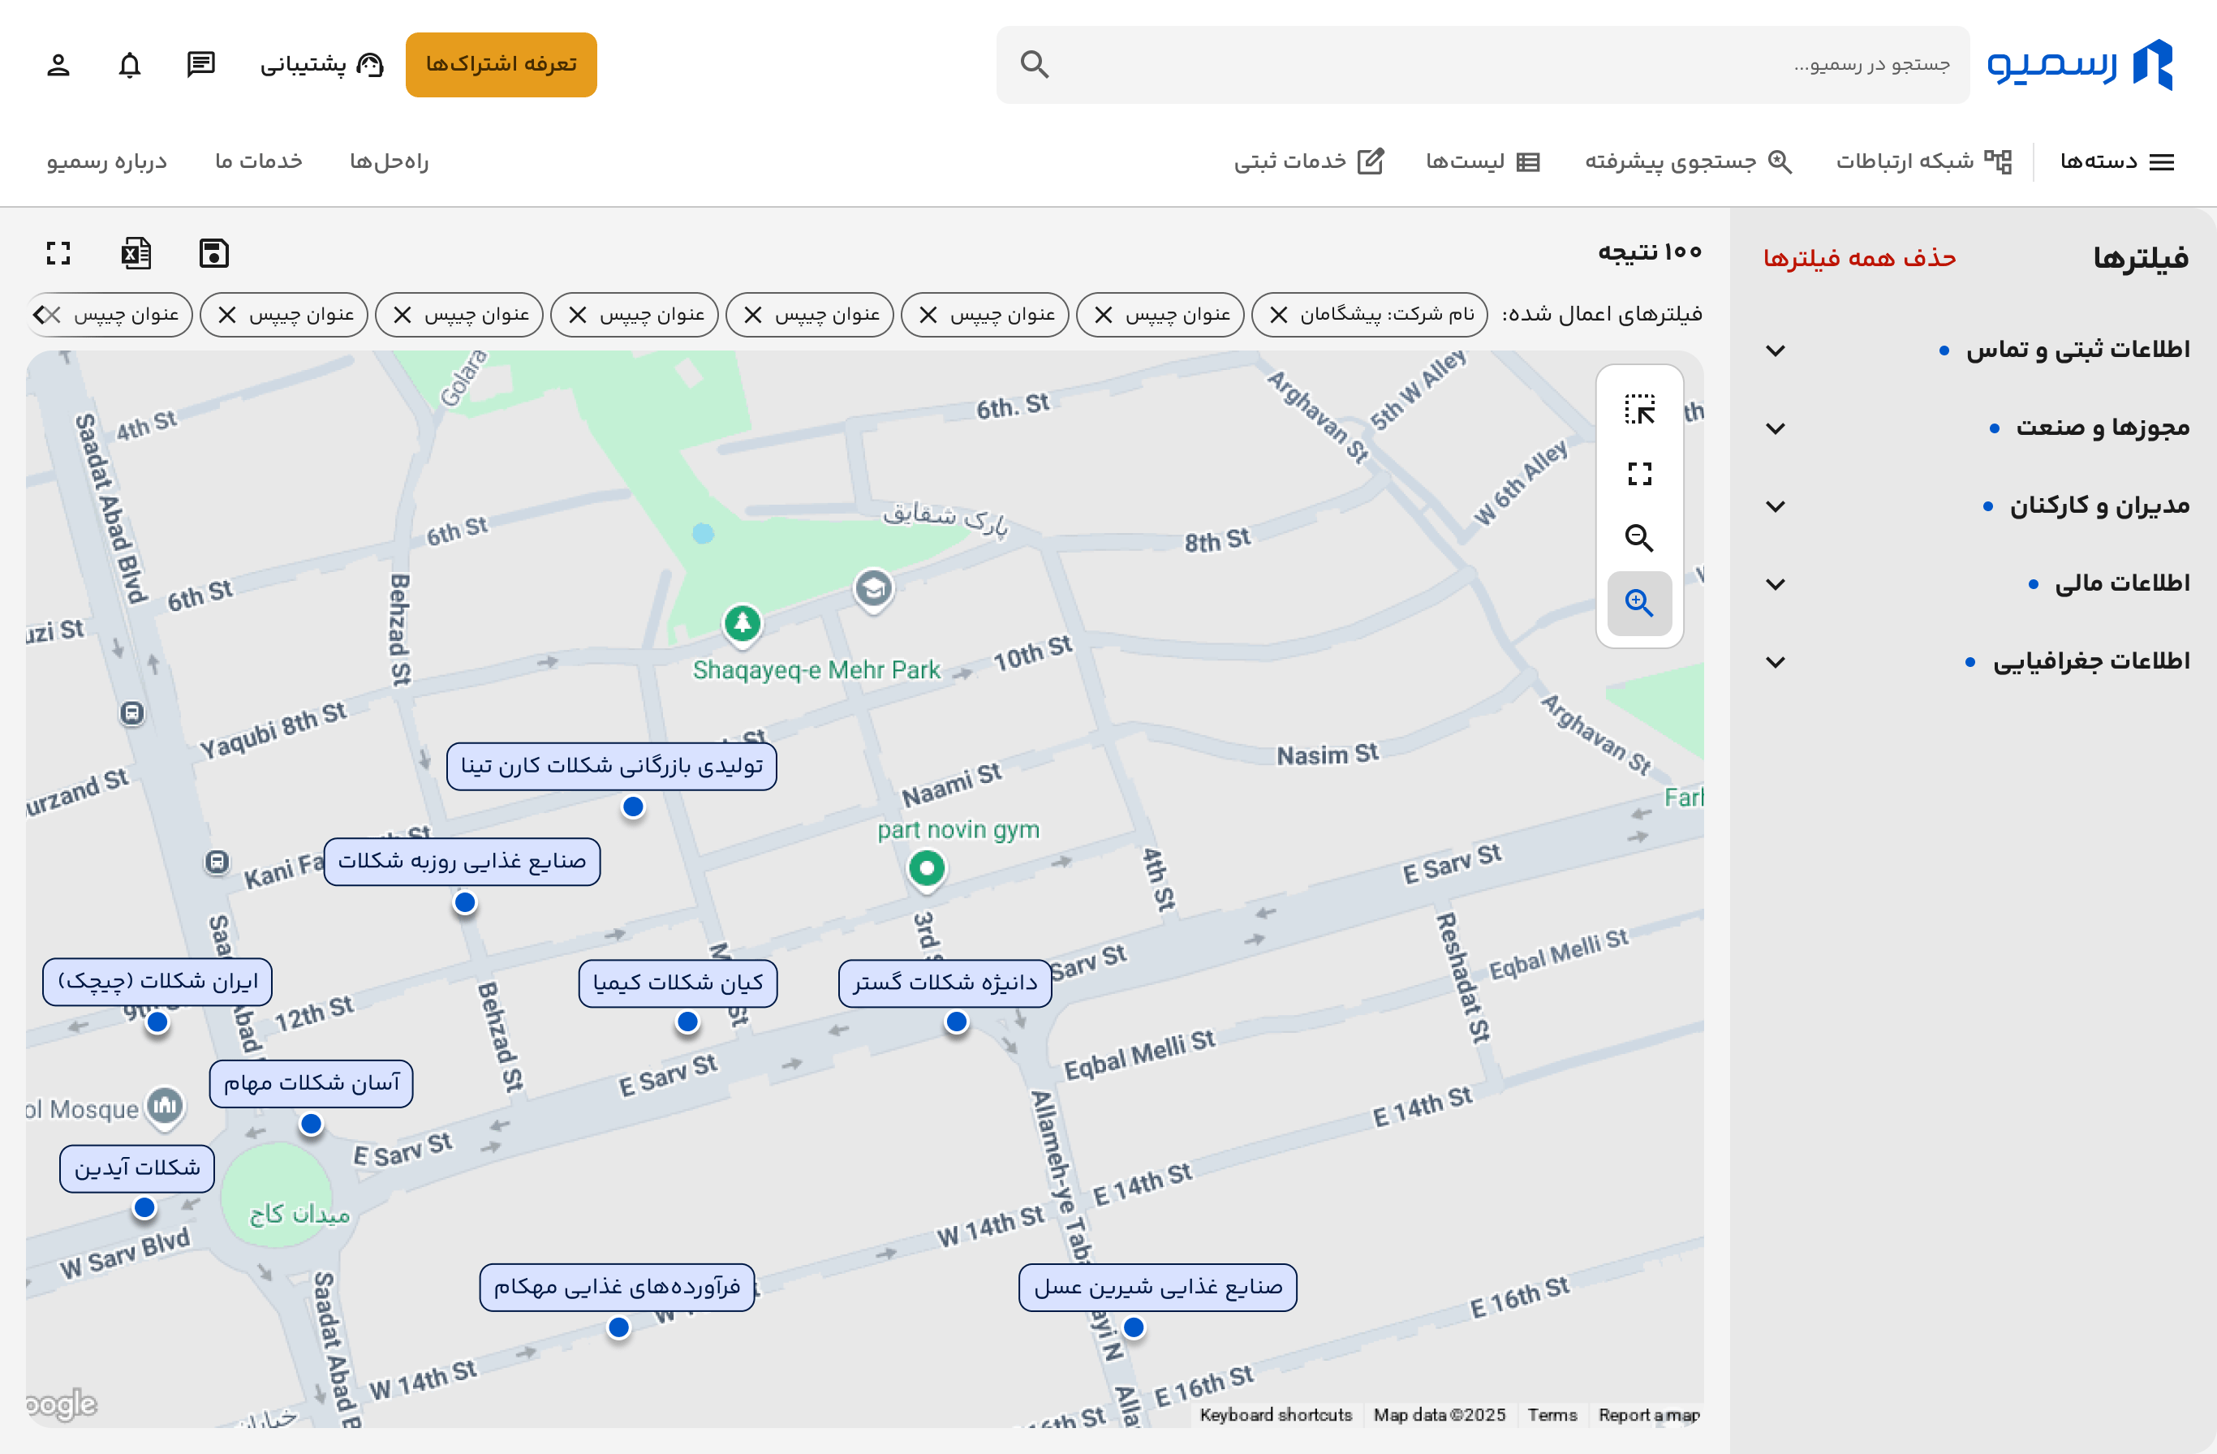The image size is (2217, 1454).
Task: Click the mosque marker on map
Action: click(x=166, y=1107)
